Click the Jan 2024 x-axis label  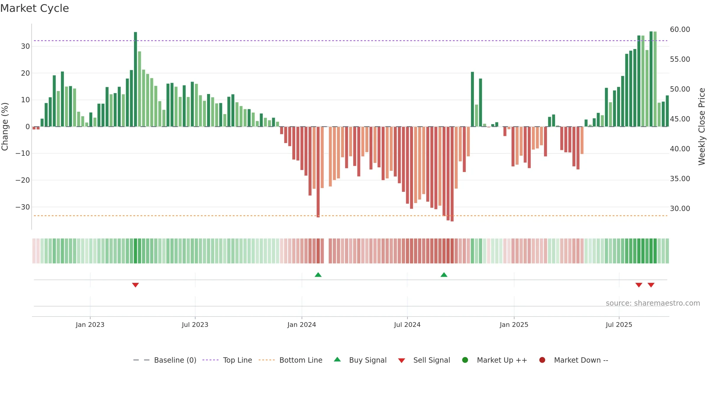pos(302,325)
